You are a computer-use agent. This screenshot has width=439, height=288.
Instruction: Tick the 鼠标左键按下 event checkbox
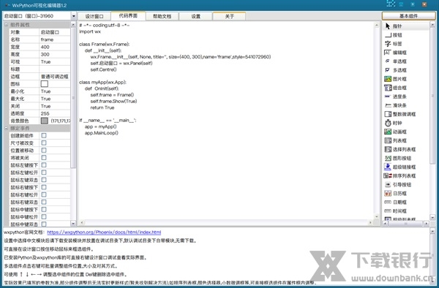[44, 165]
